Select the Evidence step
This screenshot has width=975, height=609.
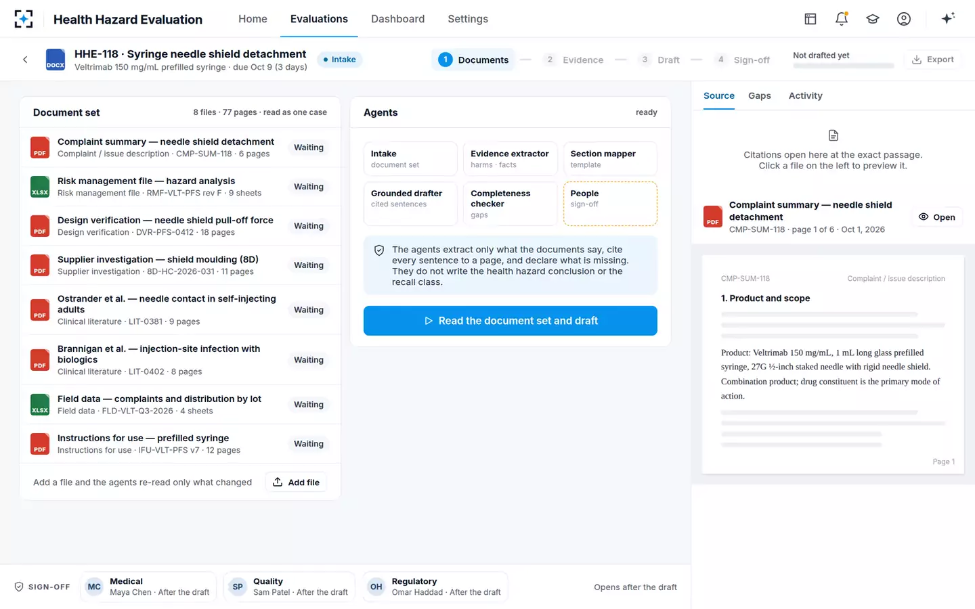pos(574,60)
